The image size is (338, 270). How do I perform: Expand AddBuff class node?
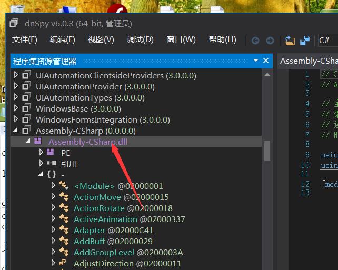53,241
